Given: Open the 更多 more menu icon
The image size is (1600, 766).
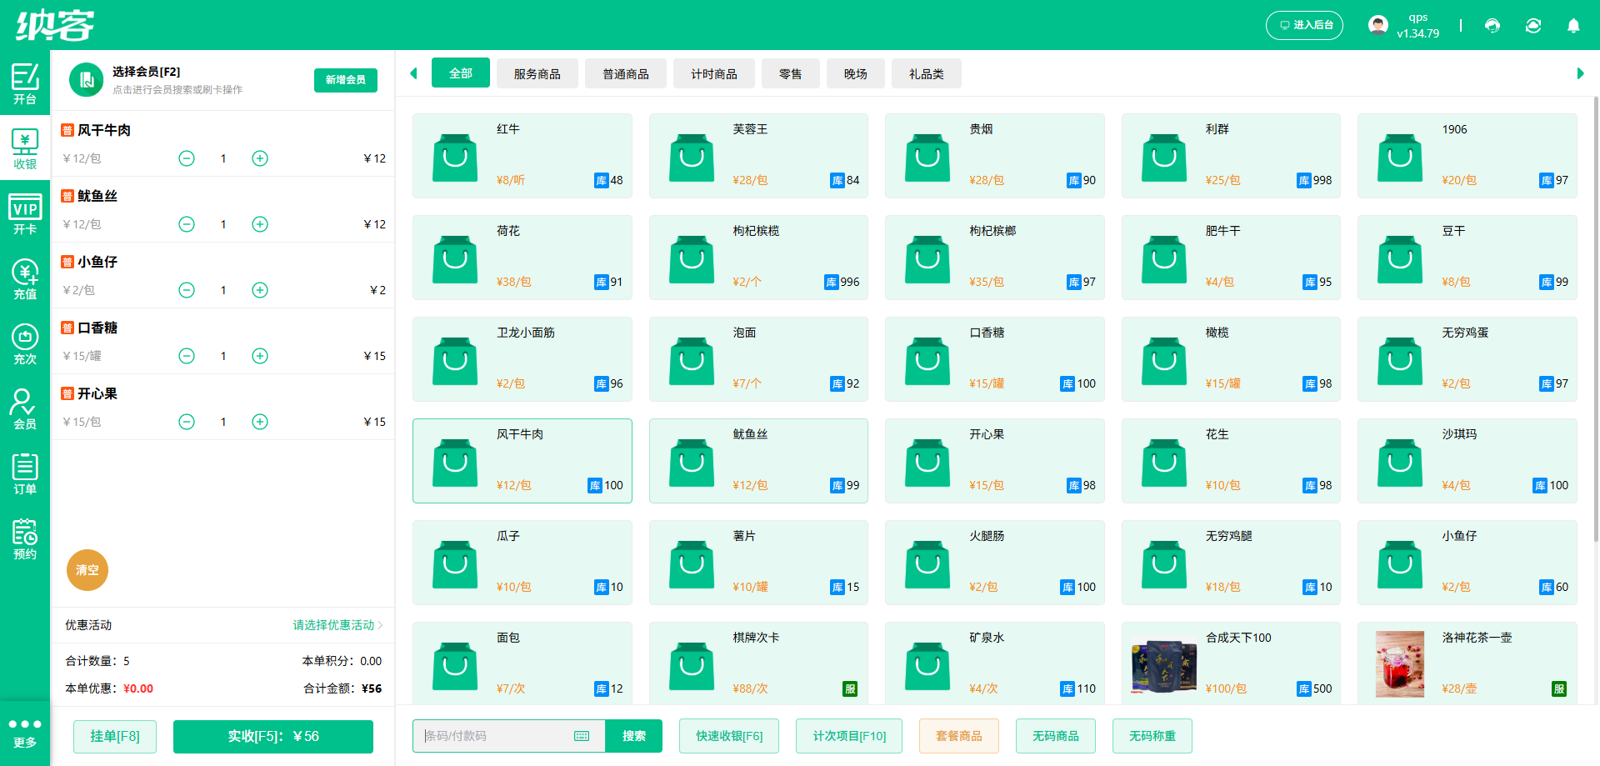Looking at the screenshot, I should 25,733.
